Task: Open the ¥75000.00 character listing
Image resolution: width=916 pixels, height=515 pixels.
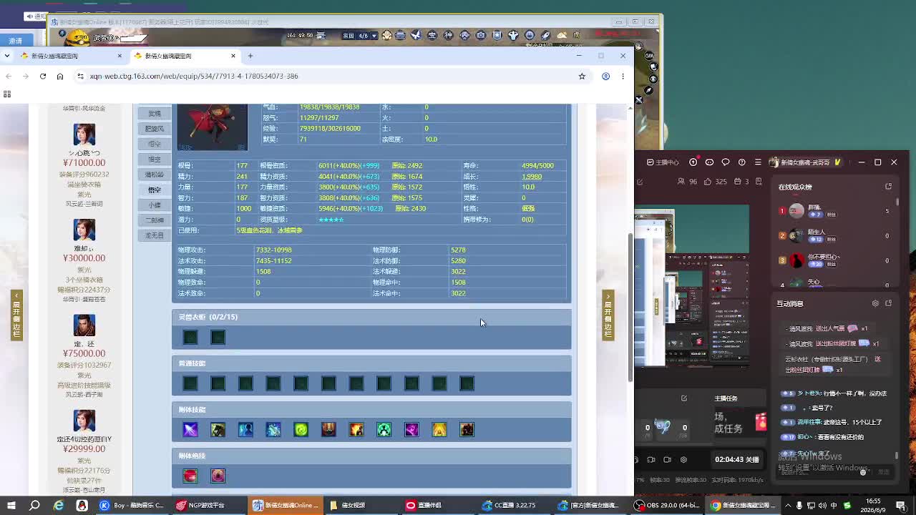Action: tap(84, 353)
